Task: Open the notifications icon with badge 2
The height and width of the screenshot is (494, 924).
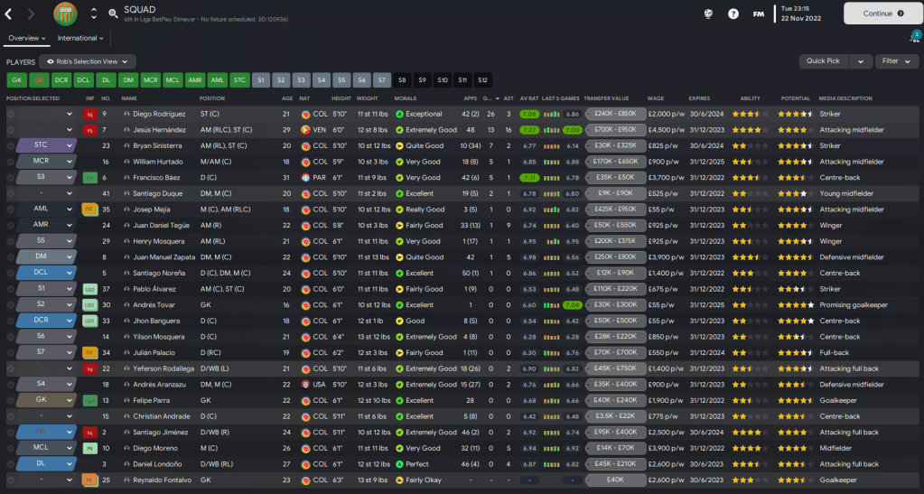Action: click(x=914, y=36)
